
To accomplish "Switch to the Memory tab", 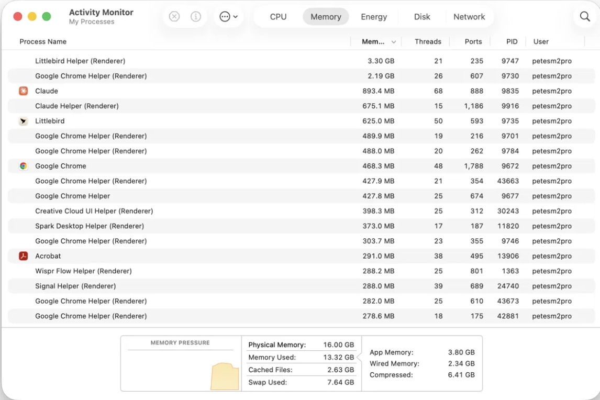I will pyautogui.click(x=326, y=17).
